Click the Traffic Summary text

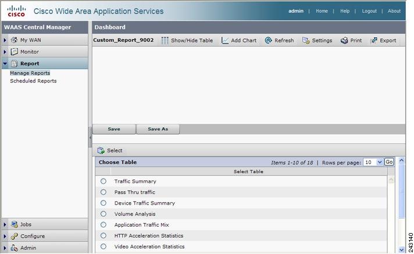(135, 181)
